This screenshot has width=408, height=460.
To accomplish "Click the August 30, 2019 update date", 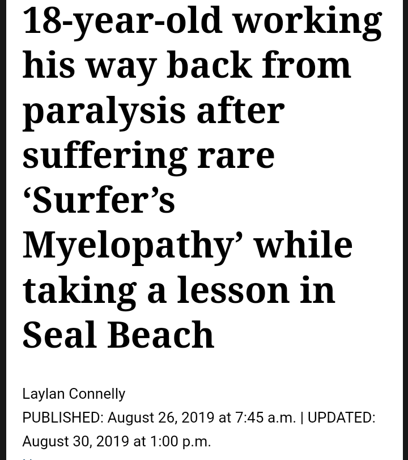I will tap(75, 441).
